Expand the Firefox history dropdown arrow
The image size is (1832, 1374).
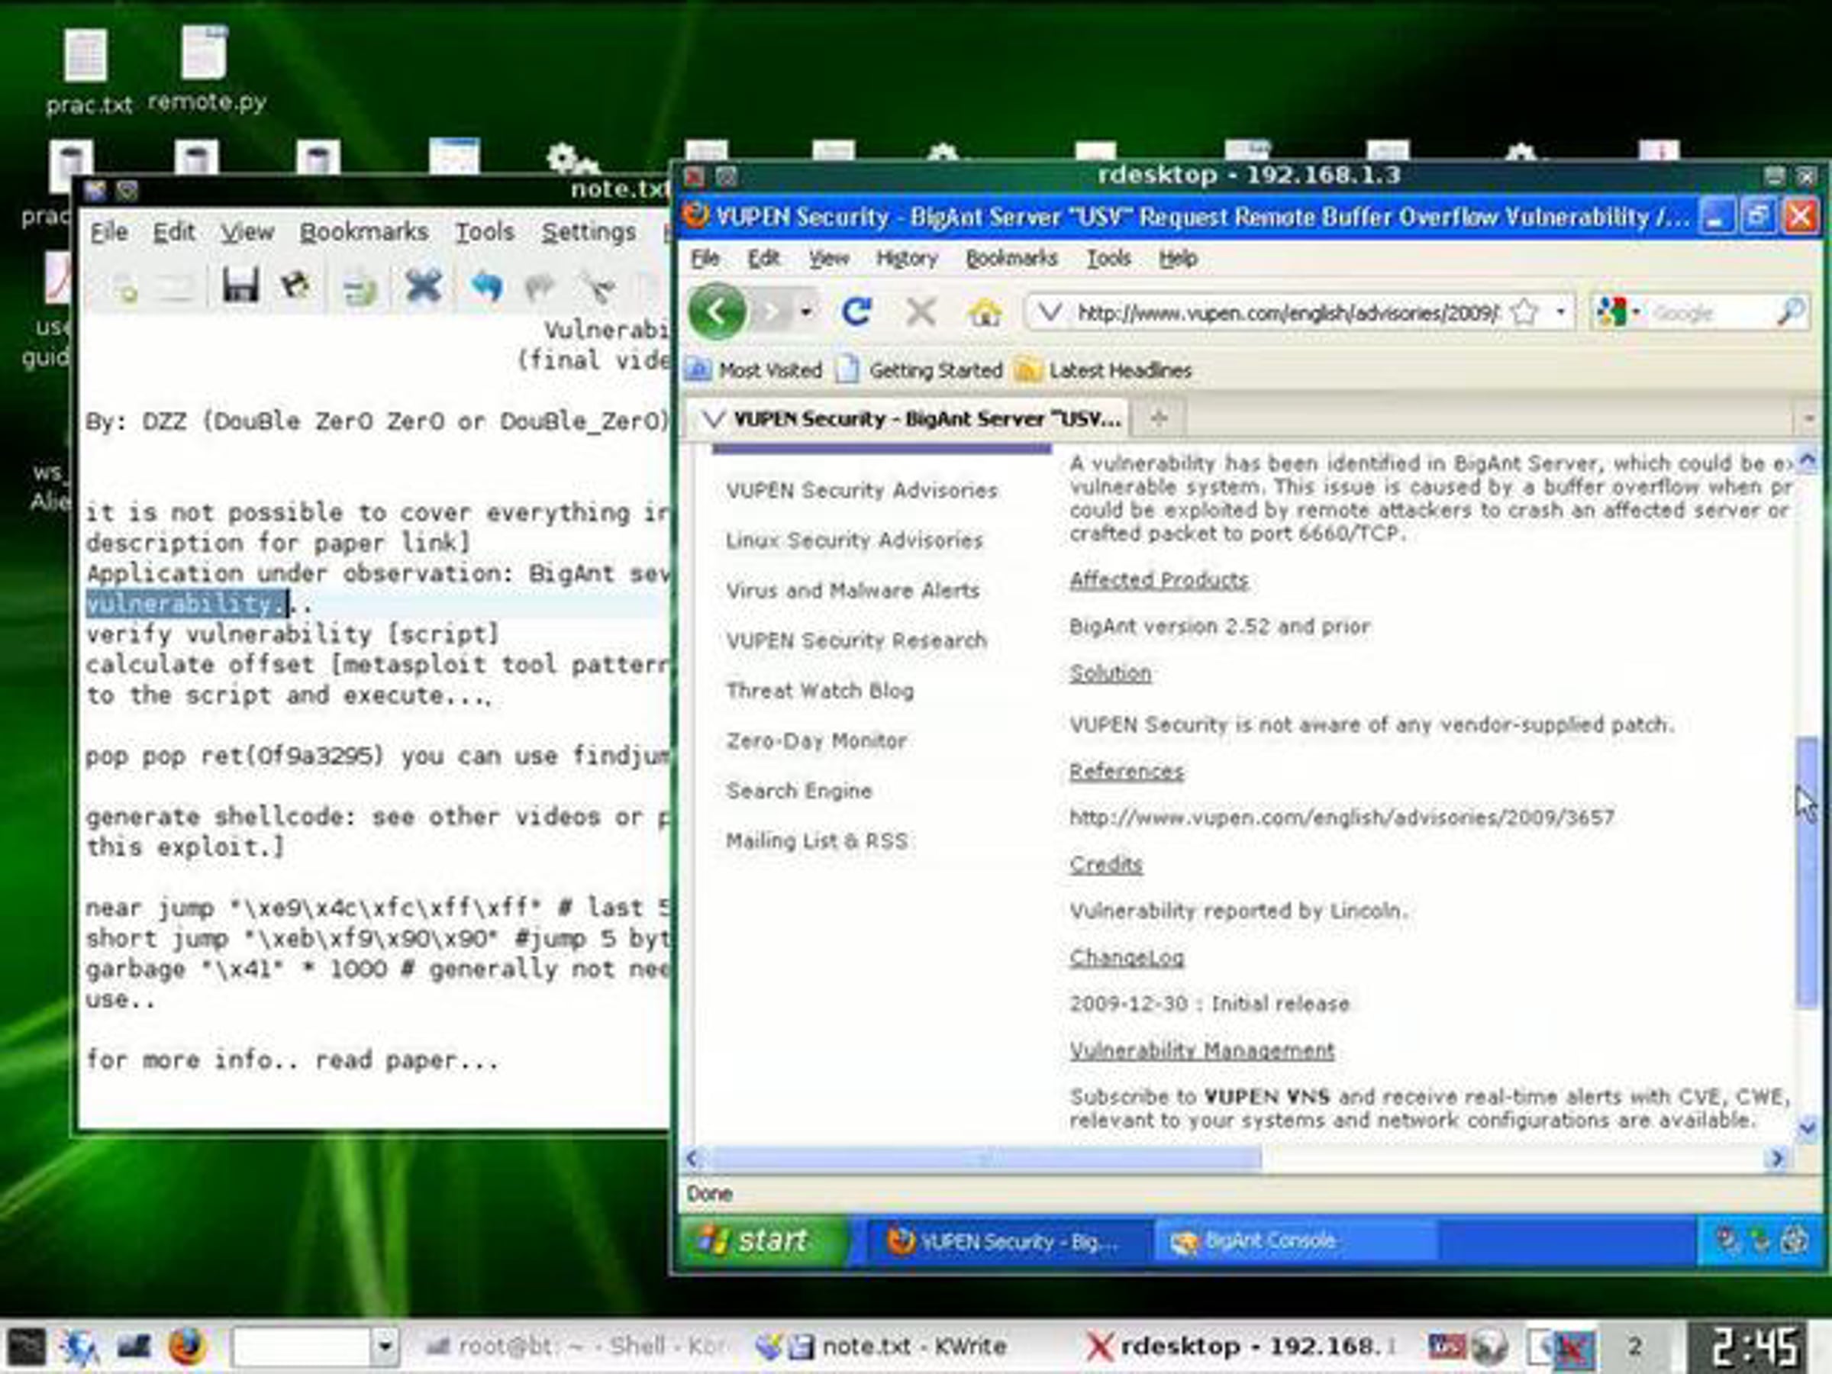[x=805, y=312]
